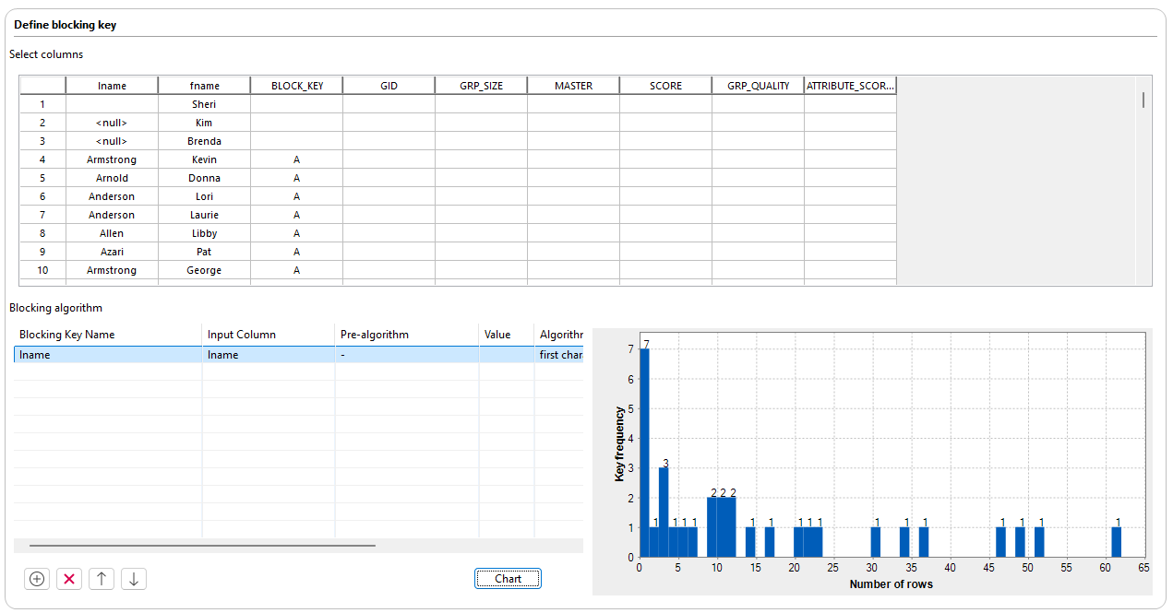Click the Value cell in lname row
Image resolution: width=1173 pixels, height=613 pixels.
[x=506, y=355]
